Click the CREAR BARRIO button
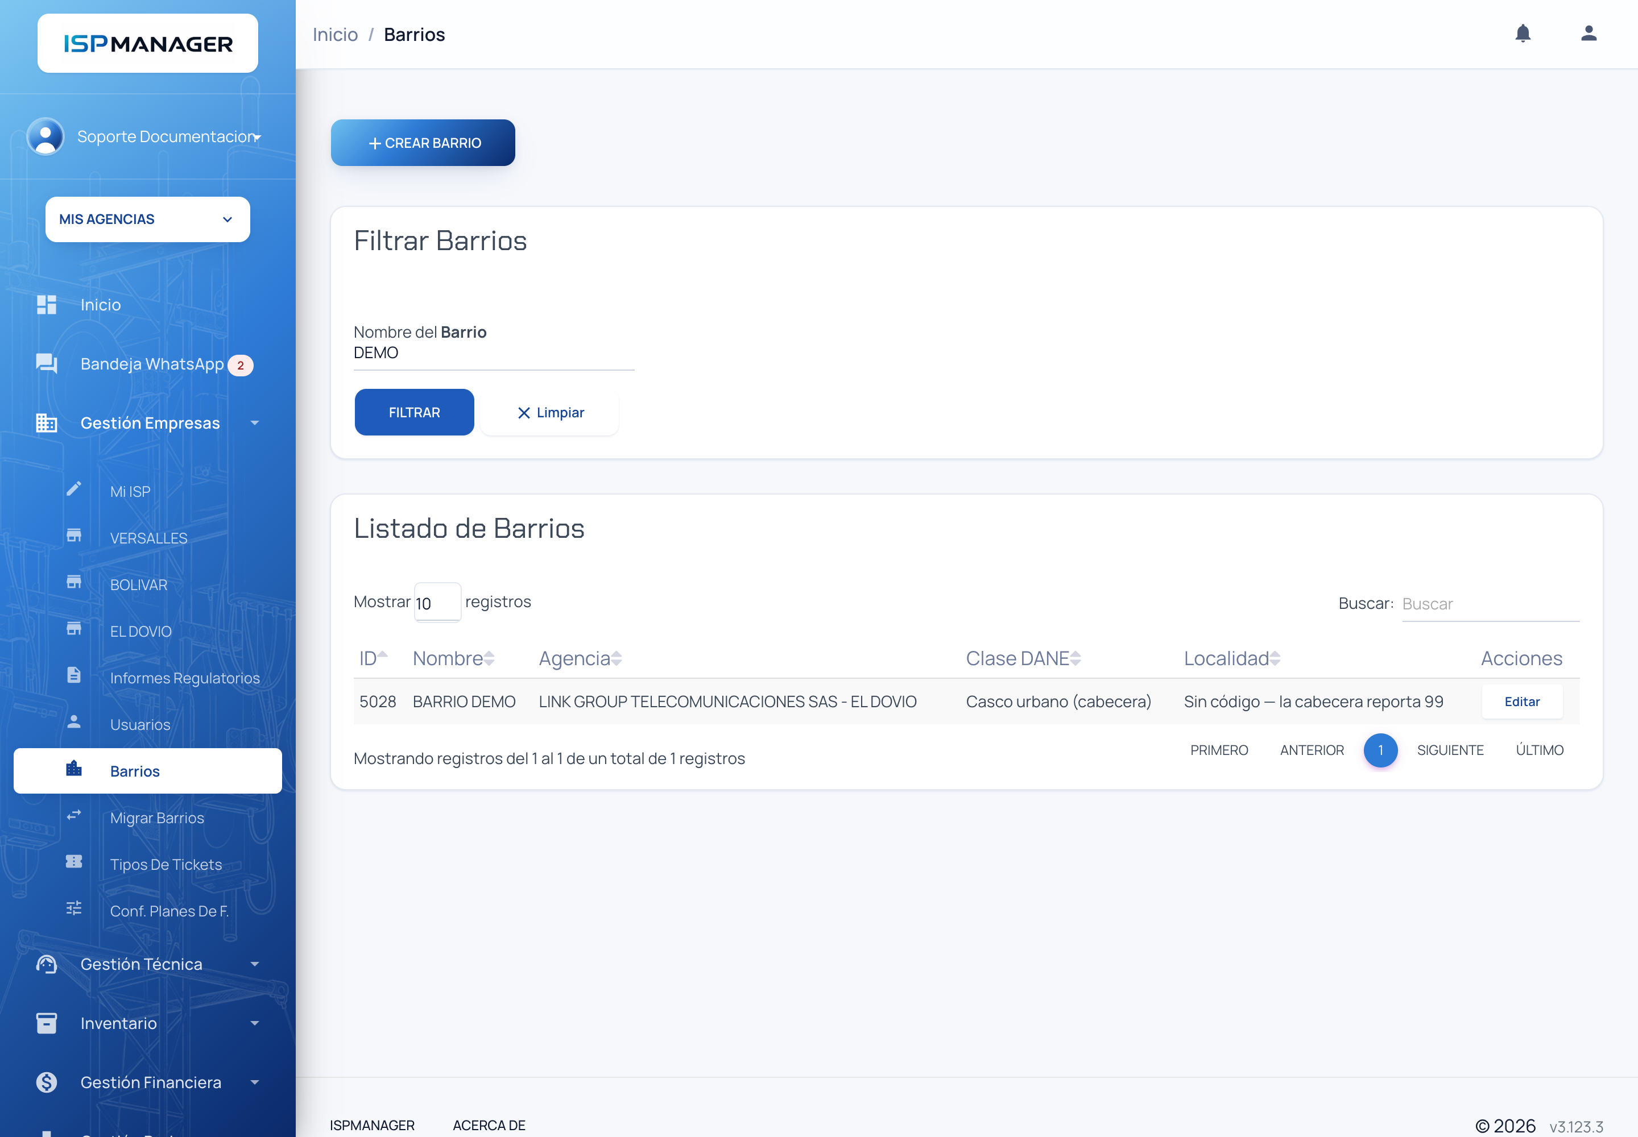This screenshot has height=1137, width=1638. (x=423, y=143)
